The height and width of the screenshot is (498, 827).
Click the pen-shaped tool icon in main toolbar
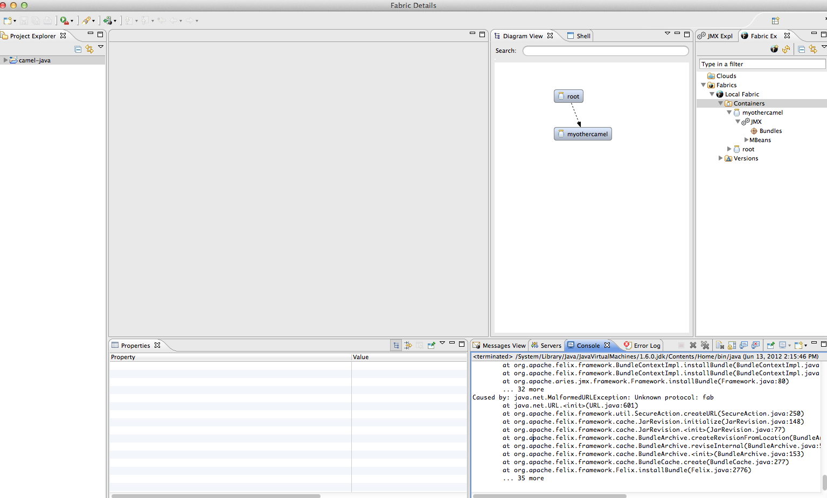(86, 20)
